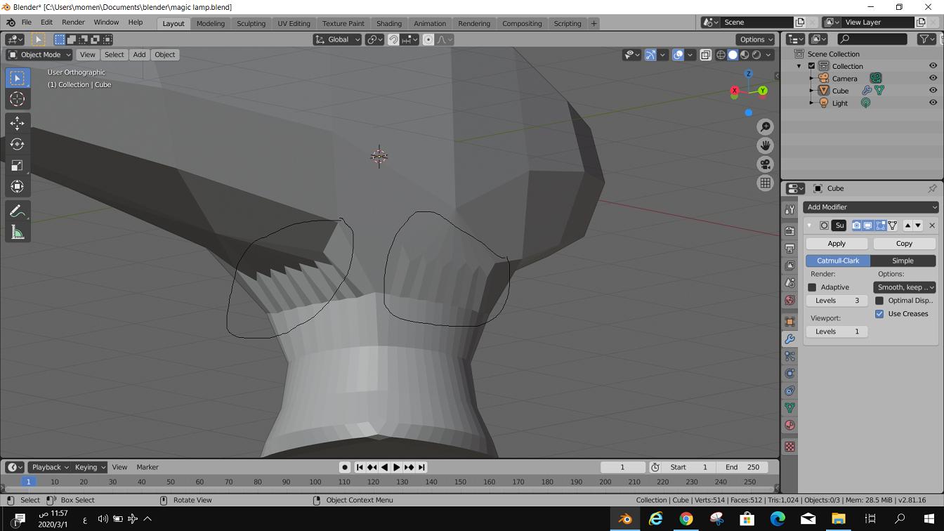944x531 pixels.
Task: Open the Add Modifier dropdown
Action: [870, 207]
